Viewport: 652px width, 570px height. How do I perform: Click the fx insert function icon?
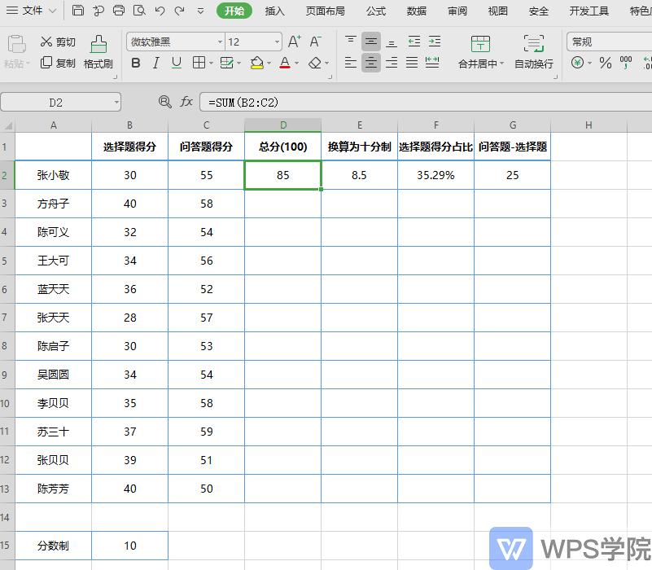tap(186, 103)
